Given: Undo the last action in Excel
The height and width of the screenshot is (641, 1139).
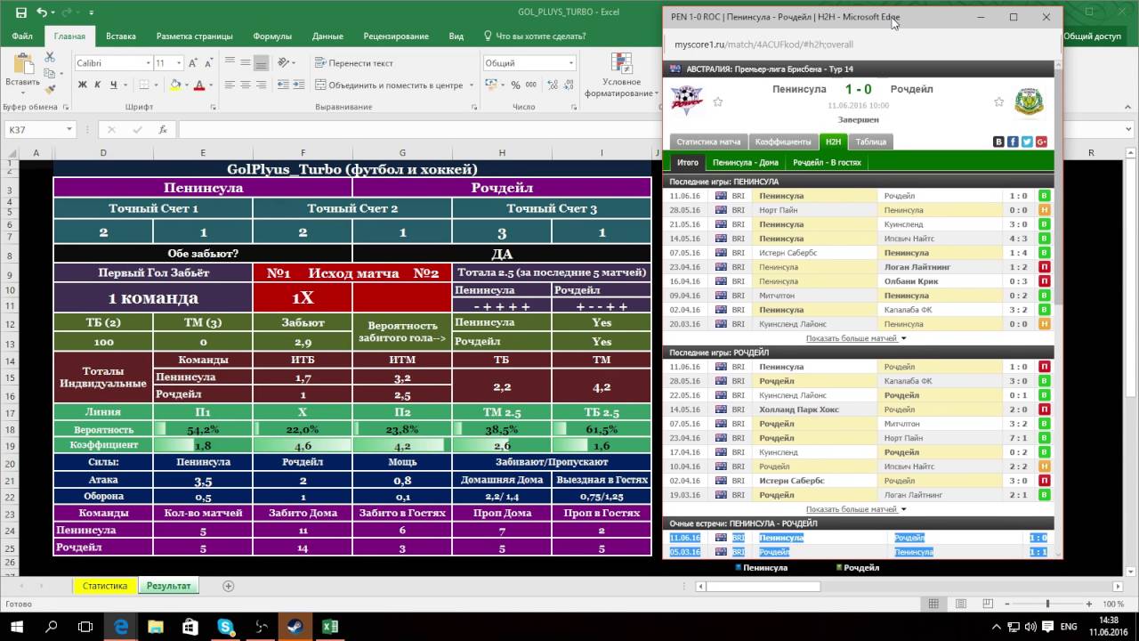Looking at the screenshot, I should point(42,12).
